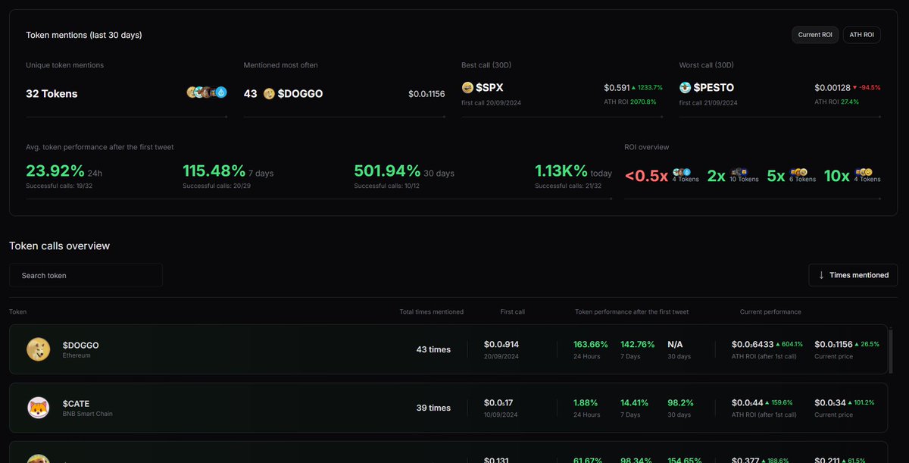The height and width of the screenshot is (463, 909).
Task: Click the $PESTO token icon in Worst call
Action: tap(686, 88)
